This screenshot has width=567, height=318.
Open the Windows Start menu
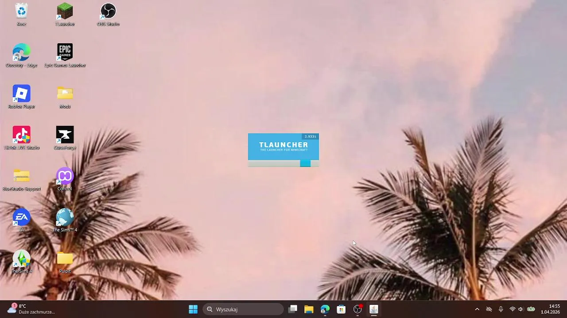pyautogui.click(x=193, y=309)
